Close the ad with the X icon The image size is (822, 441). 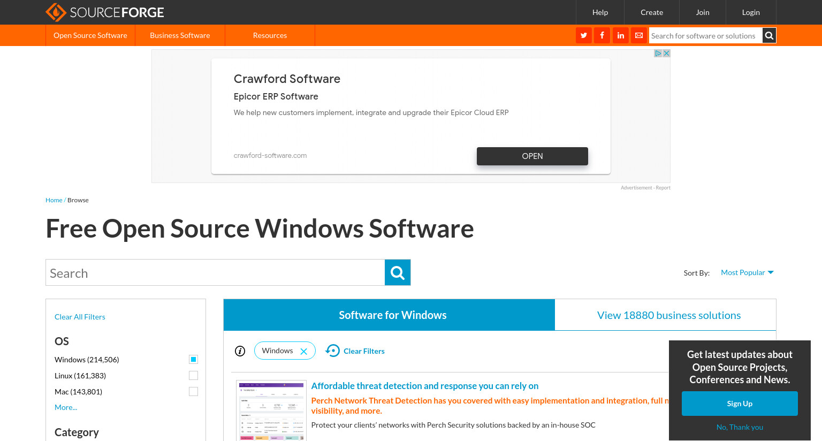[x=666, y=54]
